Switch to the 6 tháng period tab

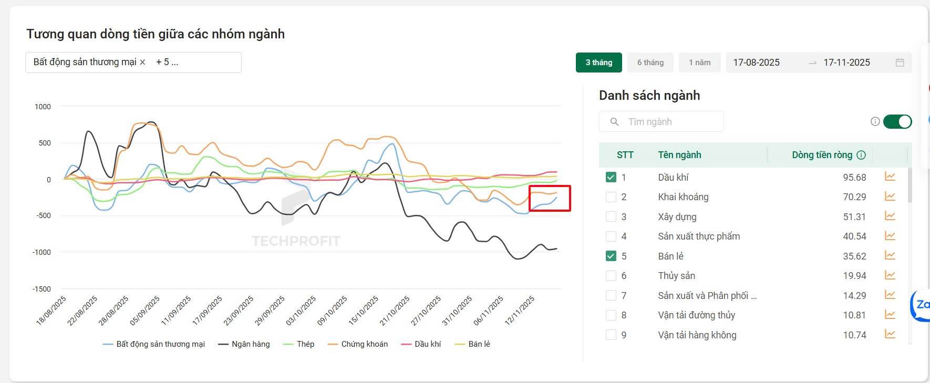[x=650, y=63]
